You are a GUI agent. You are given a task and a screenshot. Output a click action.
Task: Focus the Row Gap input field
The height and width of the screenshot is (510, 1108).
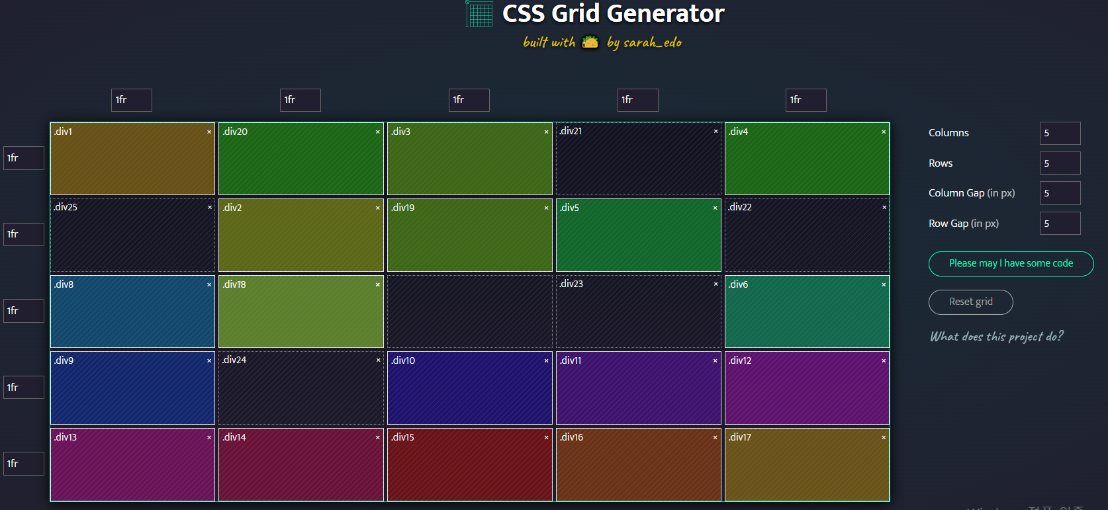[x=1060, y=224]
